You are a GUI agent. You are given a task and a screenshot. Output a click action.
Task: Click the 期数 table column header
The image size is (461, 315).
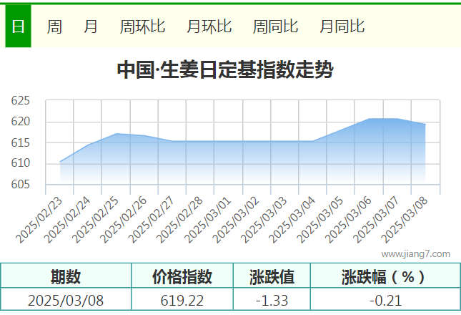click(66, 276)
